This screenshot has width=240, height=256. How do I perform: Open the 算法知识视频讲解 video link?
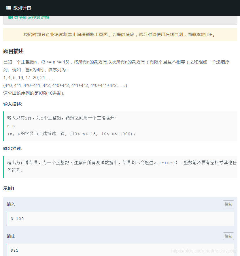pyautogui.click(x=32, y=18)
